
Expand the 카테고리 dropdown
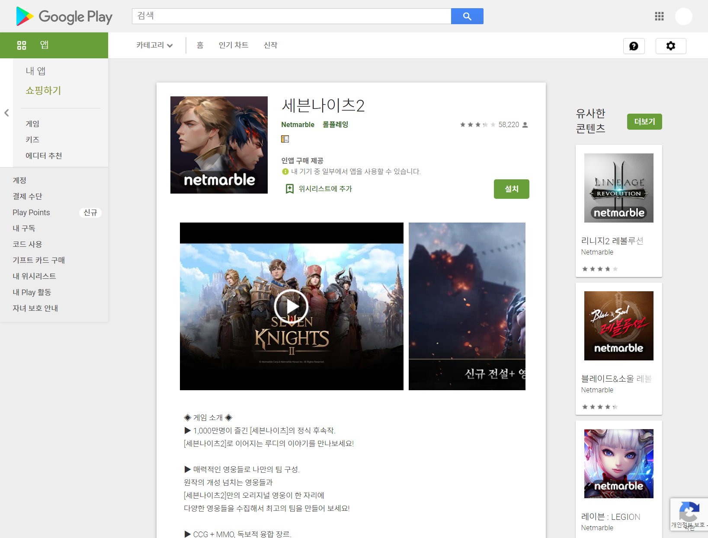tap(154, 45)
